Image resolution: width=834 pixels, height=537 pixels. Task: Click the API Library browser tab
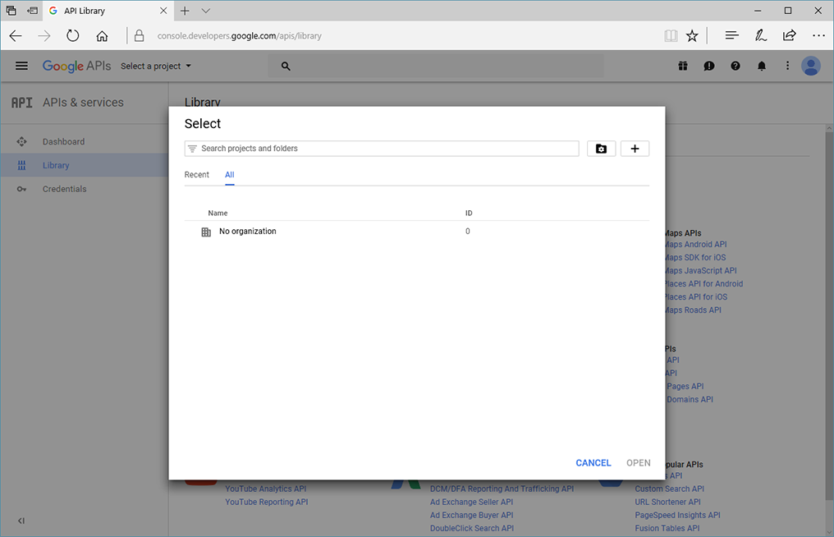[107, 11]
